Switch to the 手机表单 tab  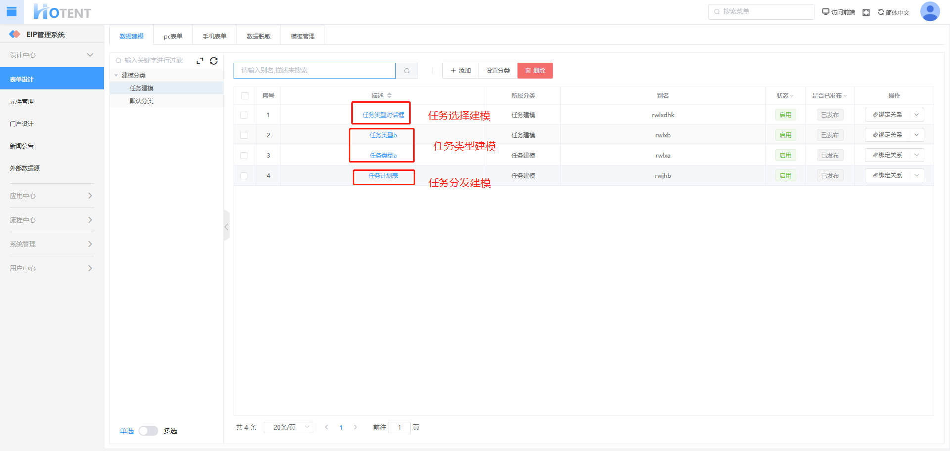pos(215,36)
